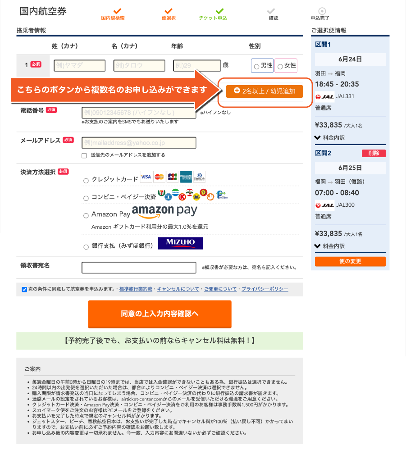The width and height of the screenshot is (406, 450).
Task: Expand 料金内訳 for 区間2 flight
Action: click(x=329, y=246)
